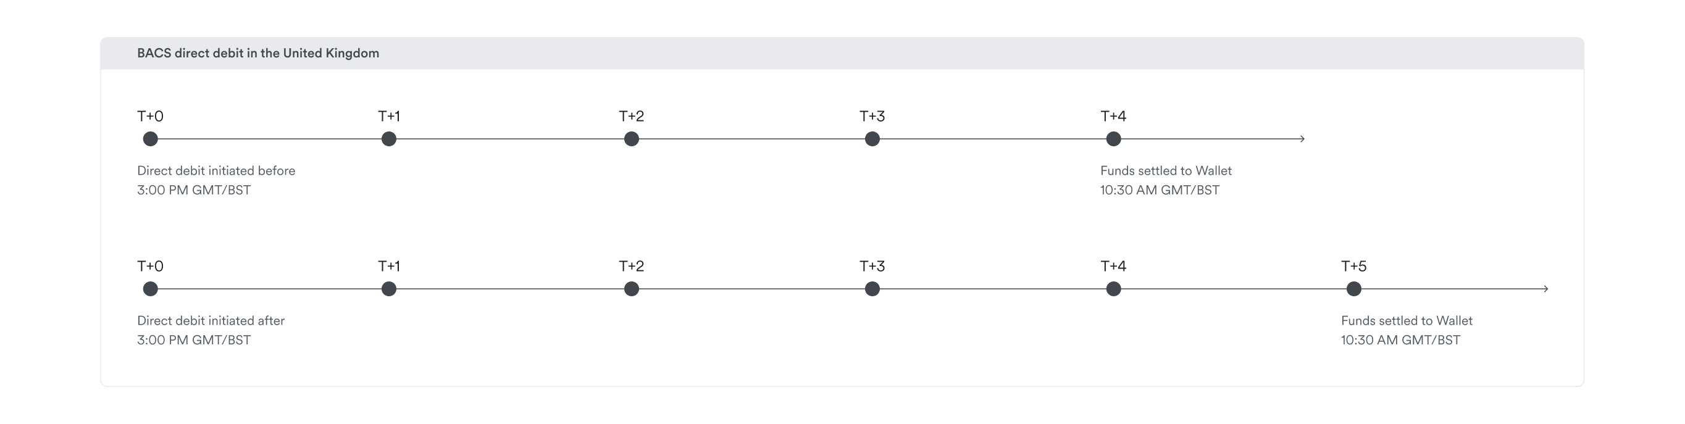Select the T+4 marker on the top timeline
1685x424 pixels.
pos(1113,139)
